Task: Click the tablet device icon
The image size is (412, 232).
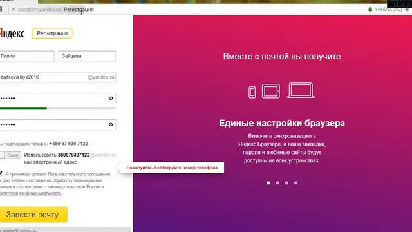Action: point(270,91)
